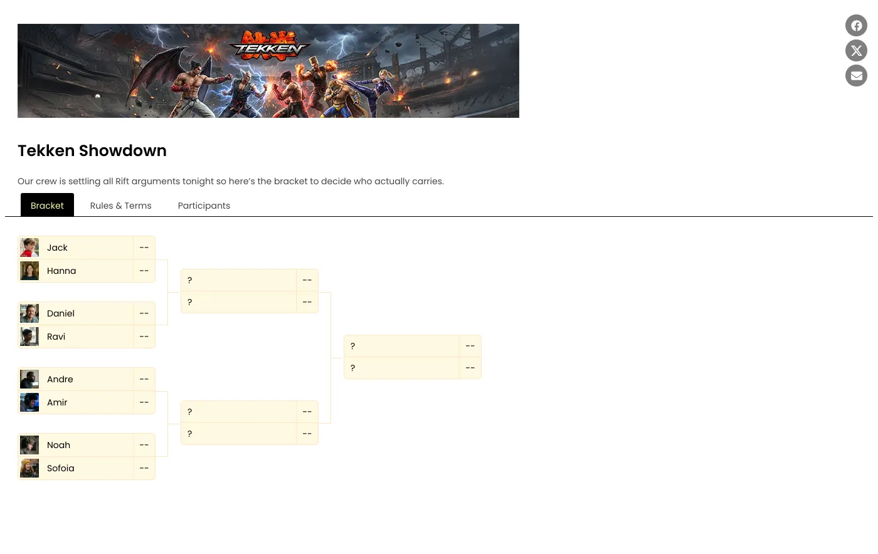Screen dimensions: 878x554
Task: Click Daniel's avatar picture
Action: 29,313
